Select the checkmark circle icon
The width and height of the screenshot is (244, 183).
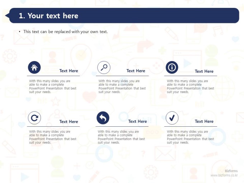coord(172,118)
